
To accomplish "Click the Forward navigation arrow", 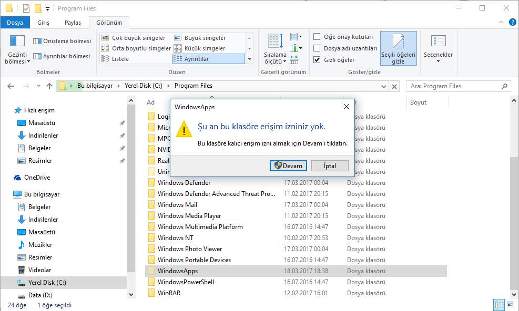I will click(26, 86).
